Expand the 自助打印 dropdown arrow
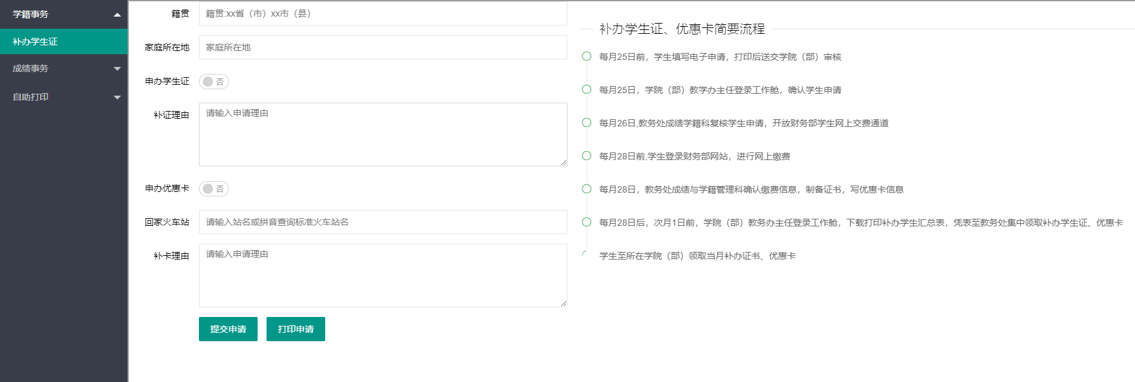Screen dimensions: 1135x382 pos(117,98)
